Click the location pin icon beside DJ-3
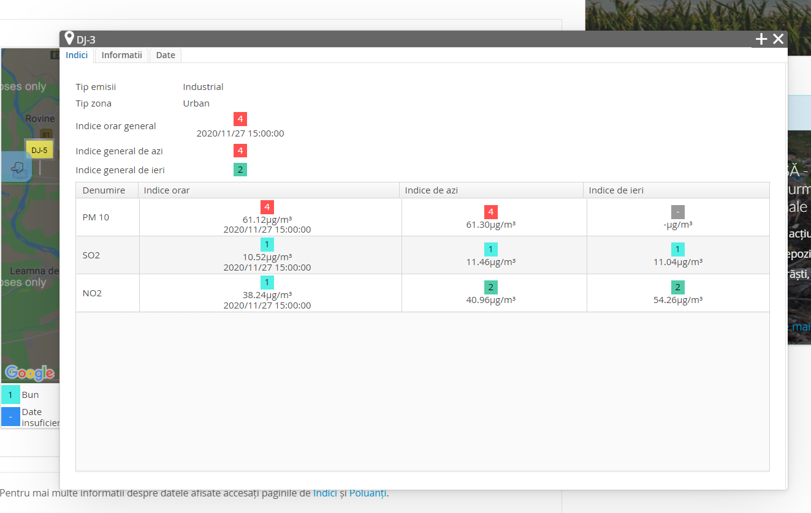The image size is (811, 513). (69, 39)
